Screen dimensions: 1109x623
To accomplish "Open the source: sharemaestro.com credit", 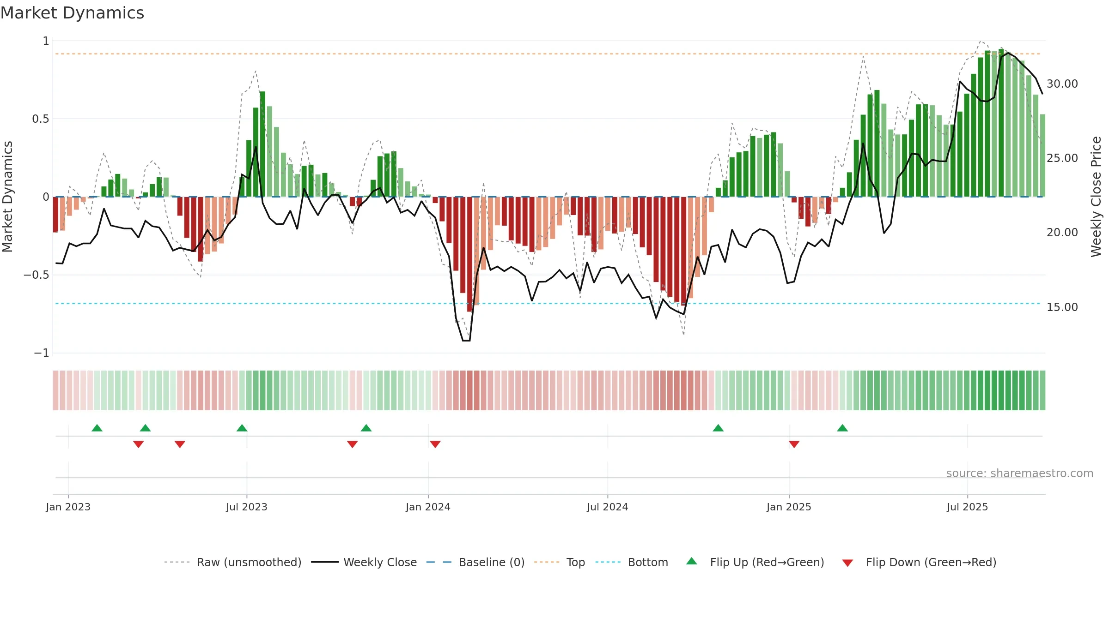I will (x=1020, y=473).
